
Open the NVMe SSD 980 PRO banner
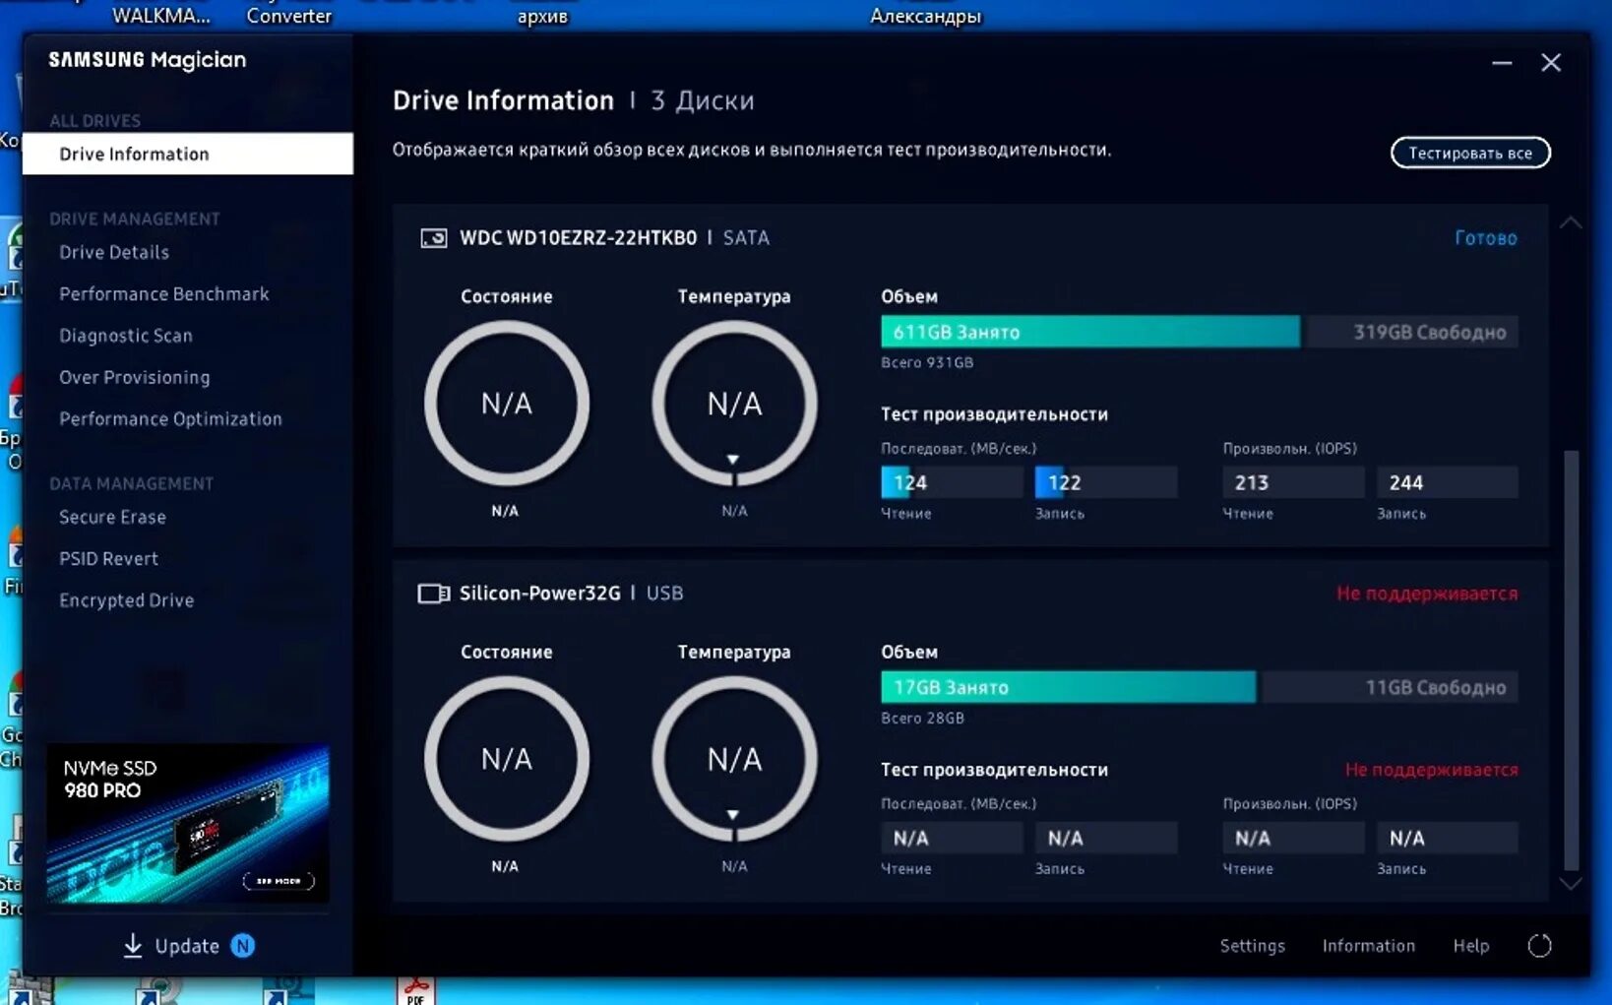(x=188, y=824)
